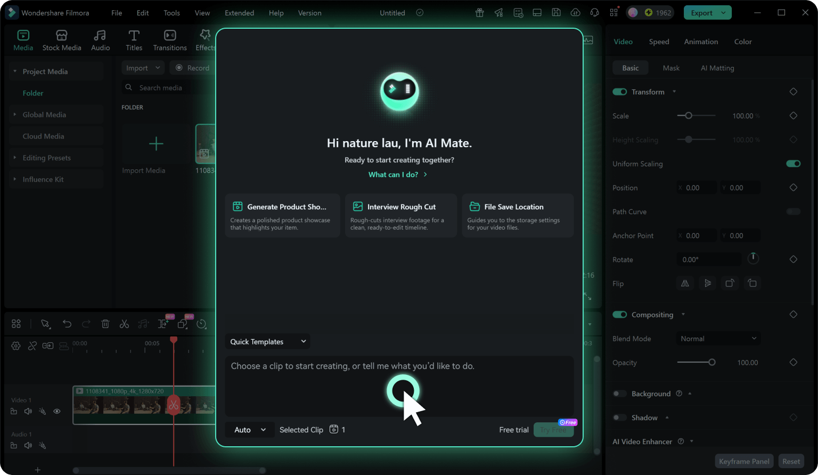Open timeline settings gear icon
The width and height of the screenshot is (818, 475).
(x=16, y=346)
